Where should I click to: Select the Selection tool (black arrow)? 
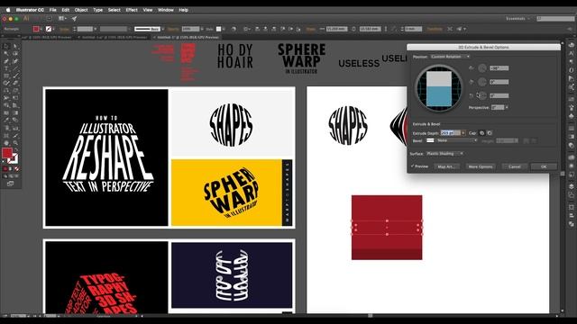(x=6, y=46)
